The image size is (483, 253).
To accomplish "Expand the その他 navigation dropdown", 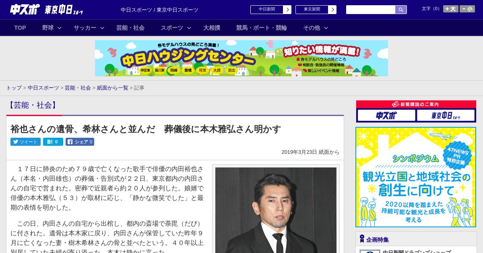I will click(x=316, y=28).
